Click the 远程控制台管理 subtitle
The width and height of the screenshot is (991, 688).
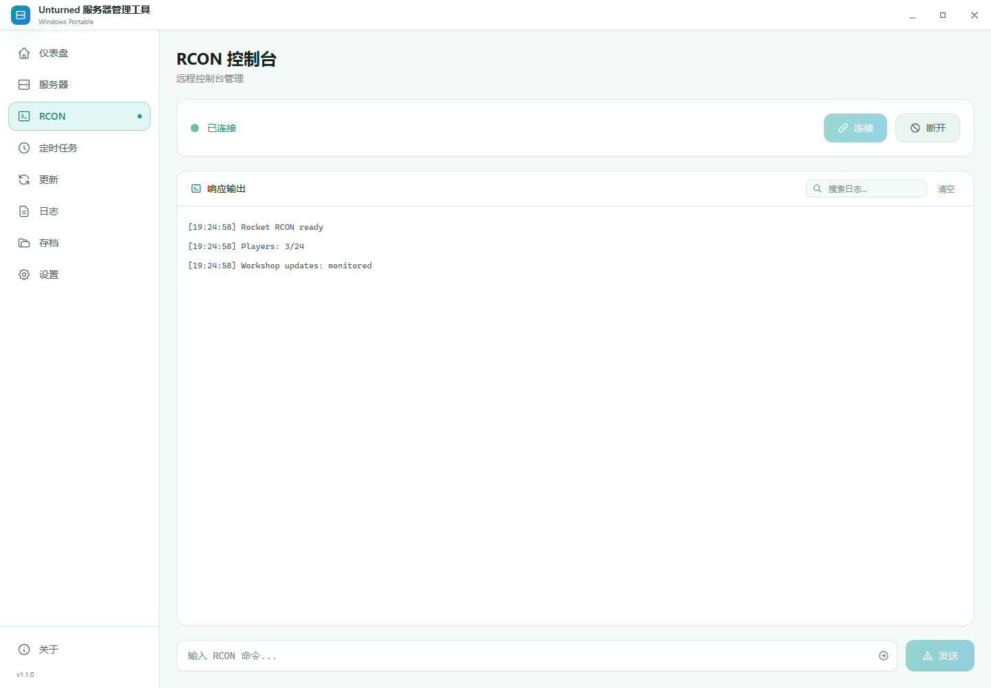(210, 78)
